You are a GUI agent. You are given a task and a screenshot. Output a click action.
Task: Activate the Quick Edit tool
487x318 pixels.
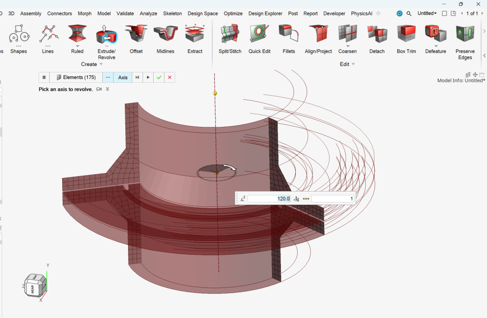(259, 35)
